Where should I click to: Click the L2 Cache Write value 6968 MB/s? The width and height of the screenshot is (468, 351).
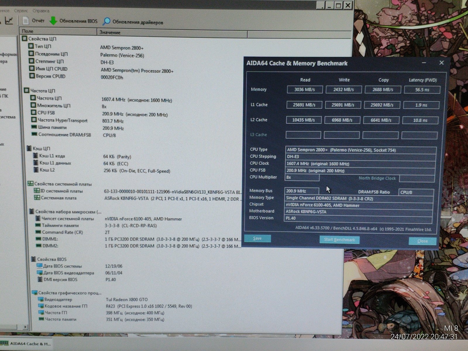coord(342,120)
